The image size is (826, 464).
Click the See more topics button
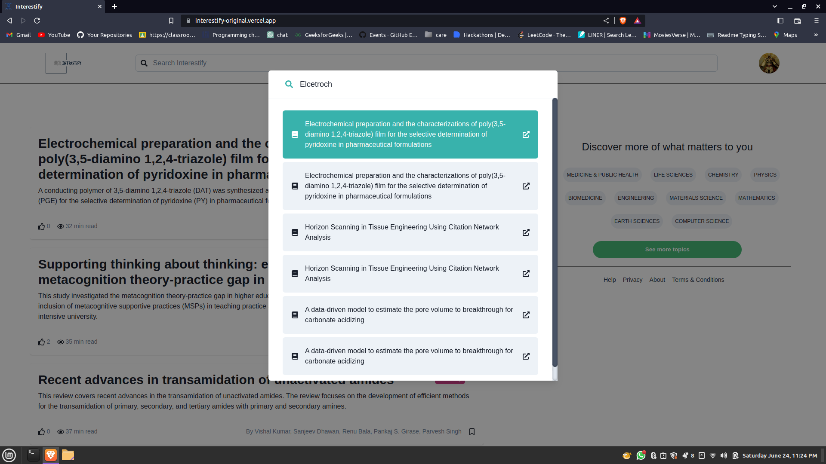tap(667, 250)
